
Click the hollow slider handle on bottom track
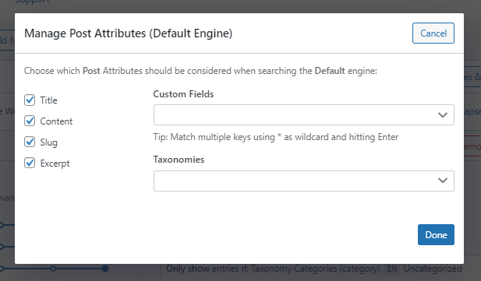click(53, 269)
